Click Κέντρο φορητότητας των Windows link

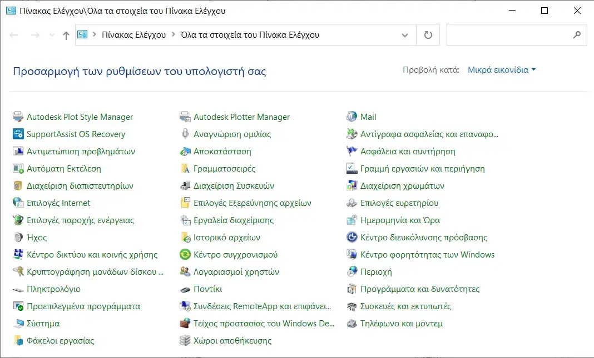click(427, 255)
